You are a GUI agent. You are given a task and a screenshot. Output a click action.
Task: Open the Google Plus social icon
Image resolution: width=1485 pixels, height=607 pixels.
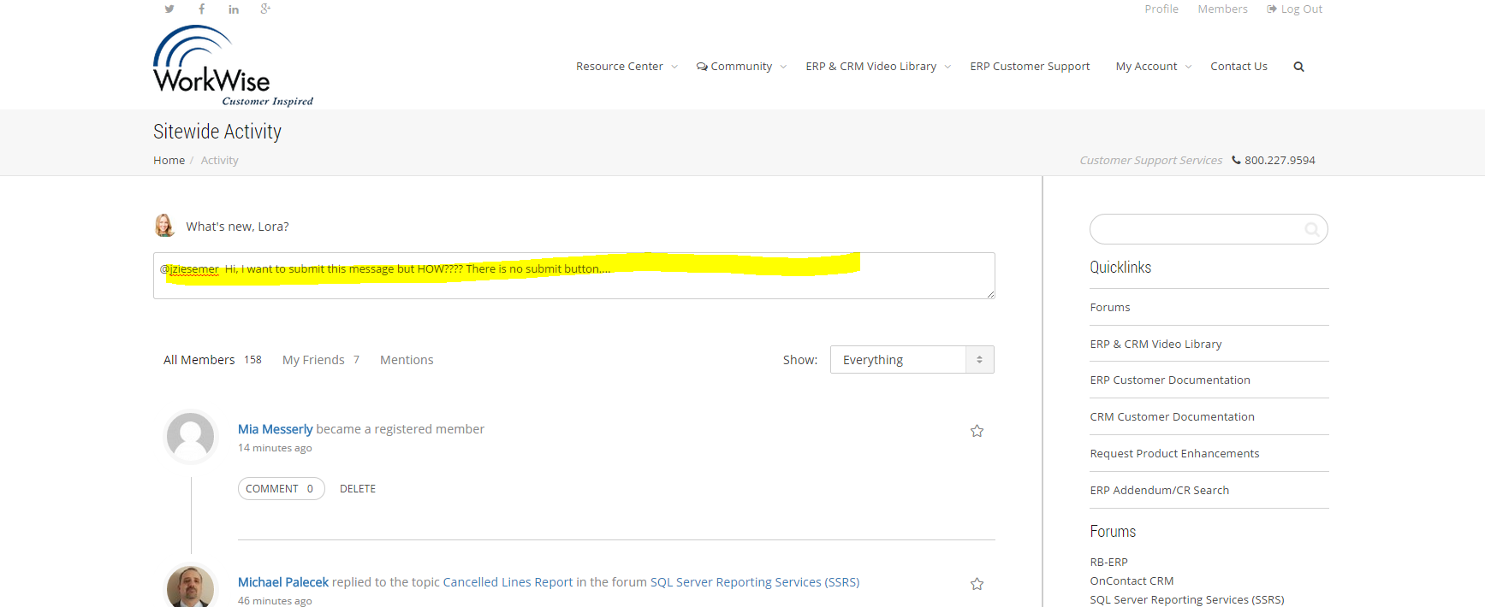click(x=265, y=9)
